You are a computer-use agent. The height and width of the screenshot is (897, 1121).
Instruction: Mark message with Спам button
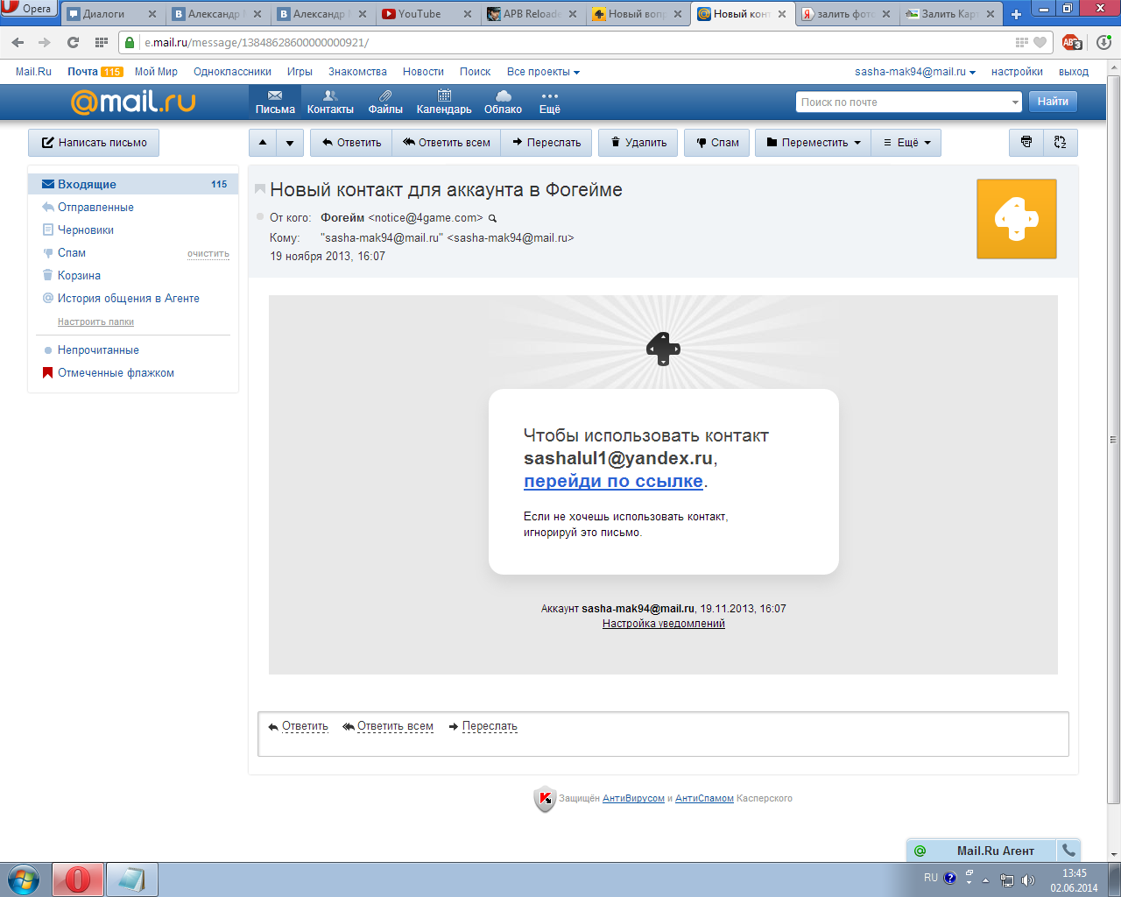(717, 143)
